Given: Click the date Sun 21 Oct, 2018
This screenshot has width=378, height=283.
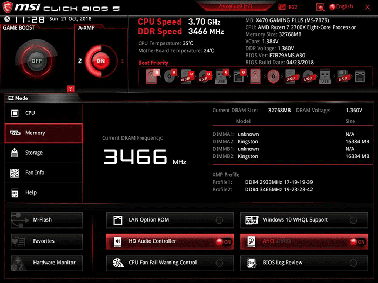Looking at the screenshot, I should tap(70, 19).
